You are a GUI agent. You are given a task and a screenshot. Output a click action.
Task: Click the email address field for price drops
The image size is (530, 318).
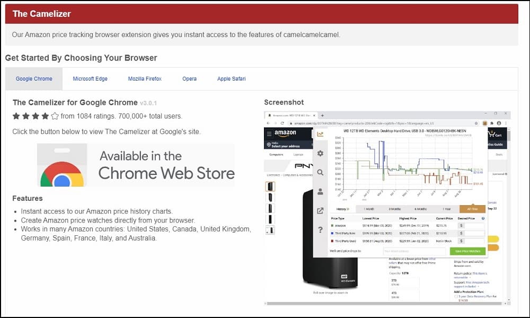pos(414,251)
